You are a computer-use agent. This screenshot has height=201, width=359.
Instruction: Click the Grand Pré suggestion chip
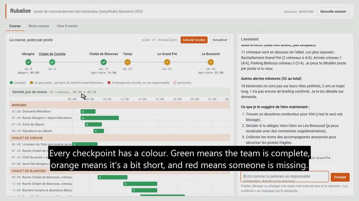[322, 158]
